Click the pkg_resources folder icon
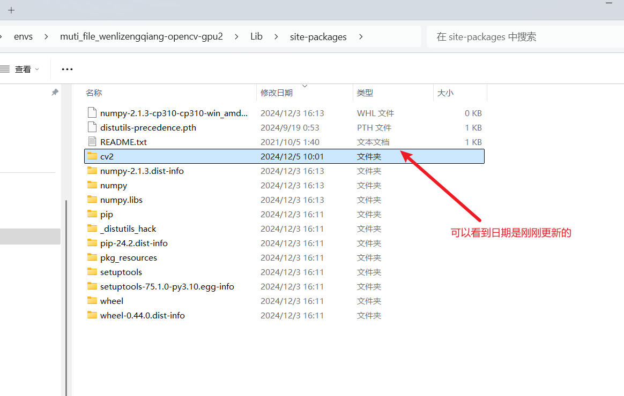 (92, 257)
